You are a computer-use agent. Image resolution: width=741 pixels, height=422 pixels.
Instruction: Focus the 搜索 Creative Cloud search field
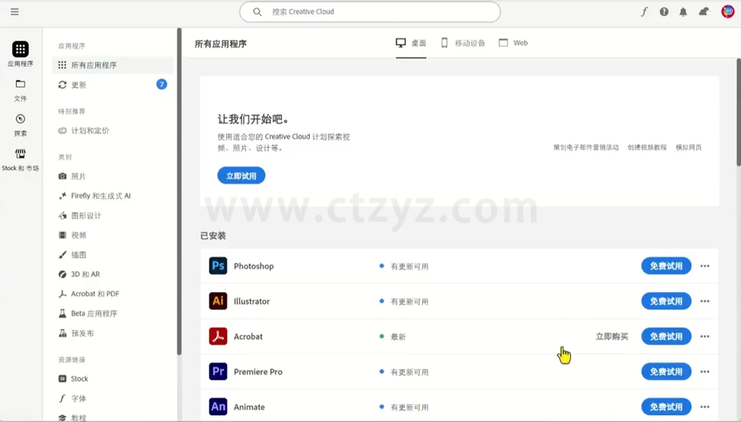tap(370, 12)
